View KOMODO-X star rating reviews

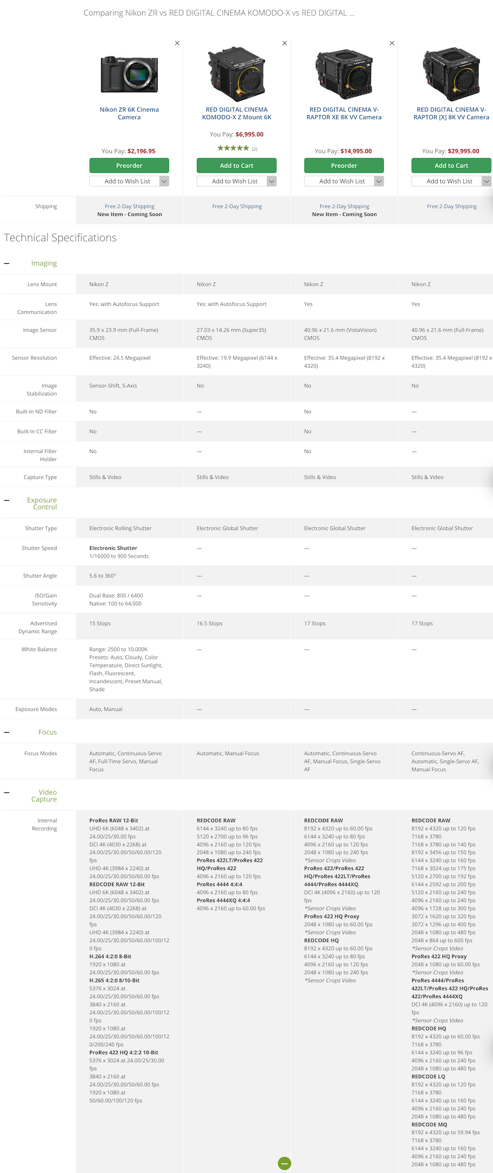coord(233,148)
